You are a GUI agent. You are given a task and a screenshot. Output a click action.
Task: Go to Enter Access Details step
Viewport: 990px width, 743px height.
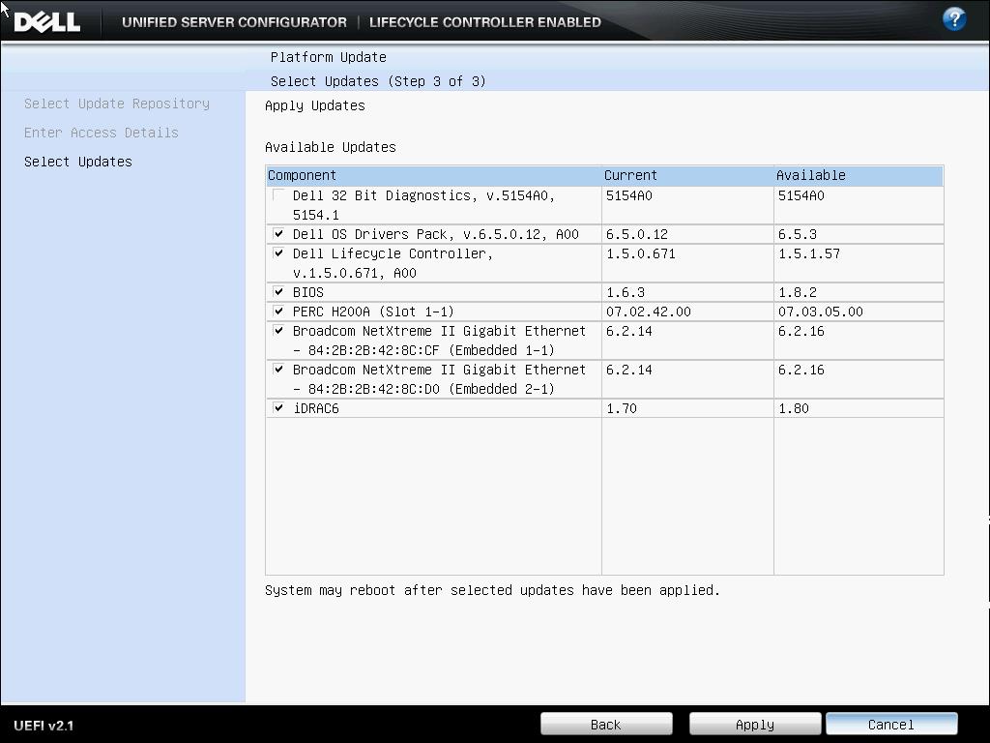click(x=101, y=133)
